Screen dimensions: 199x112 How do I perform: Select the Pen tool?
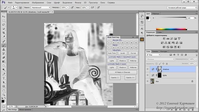pyautogui.click(x=4, y=74)
